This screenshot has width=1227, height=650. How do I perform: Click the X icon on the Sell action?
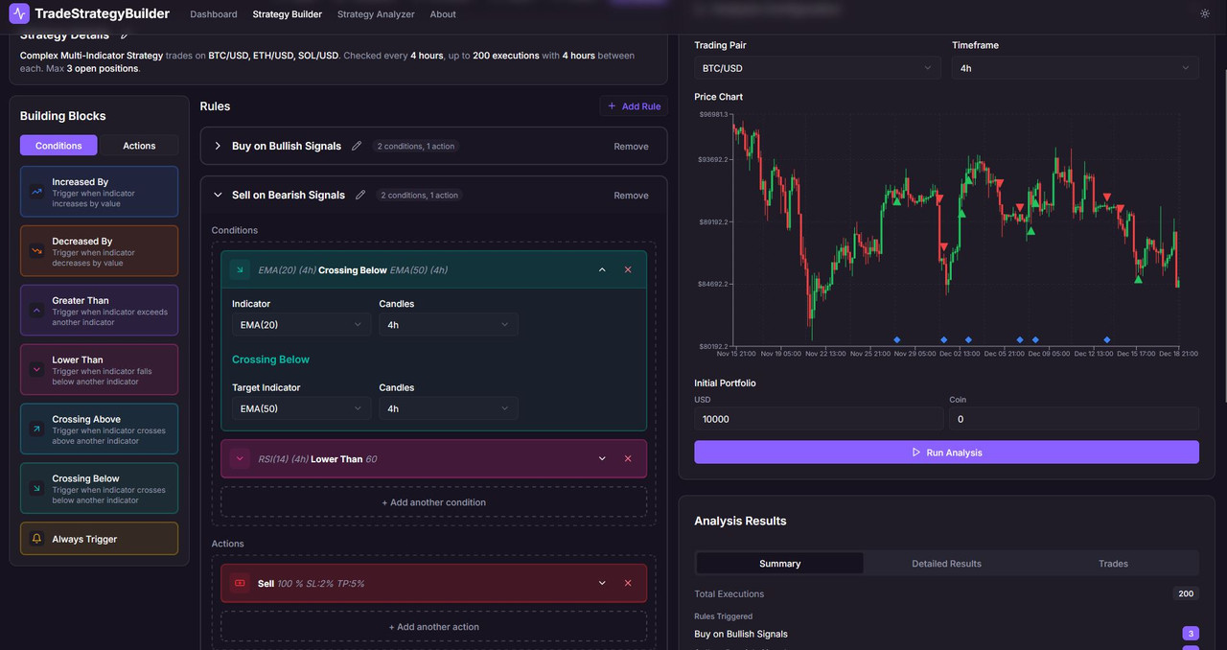(x=628, y=584)
